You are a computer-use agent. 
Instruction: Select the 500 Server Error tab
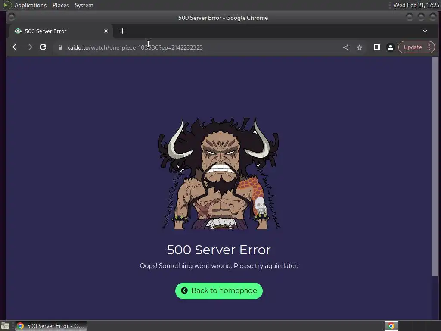tap(61, 31)
